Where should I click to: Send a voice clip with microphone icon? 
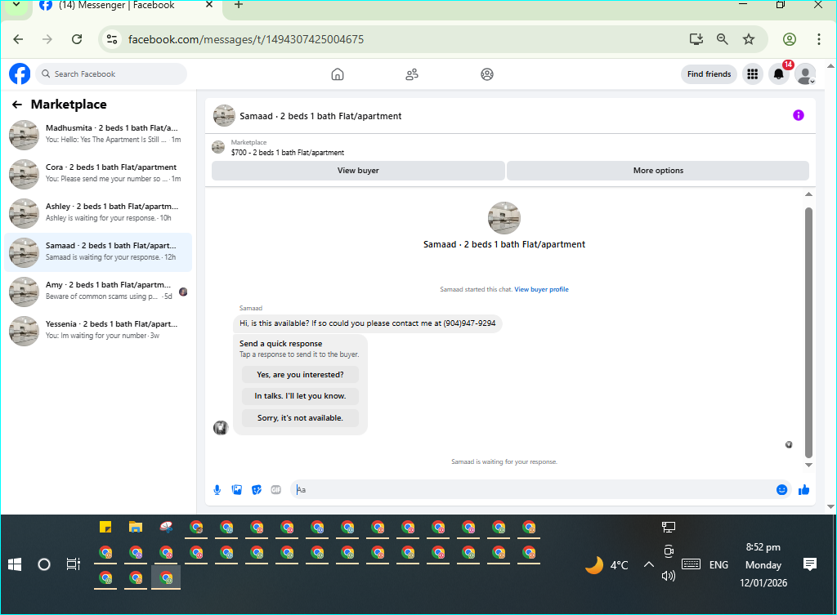217,490
